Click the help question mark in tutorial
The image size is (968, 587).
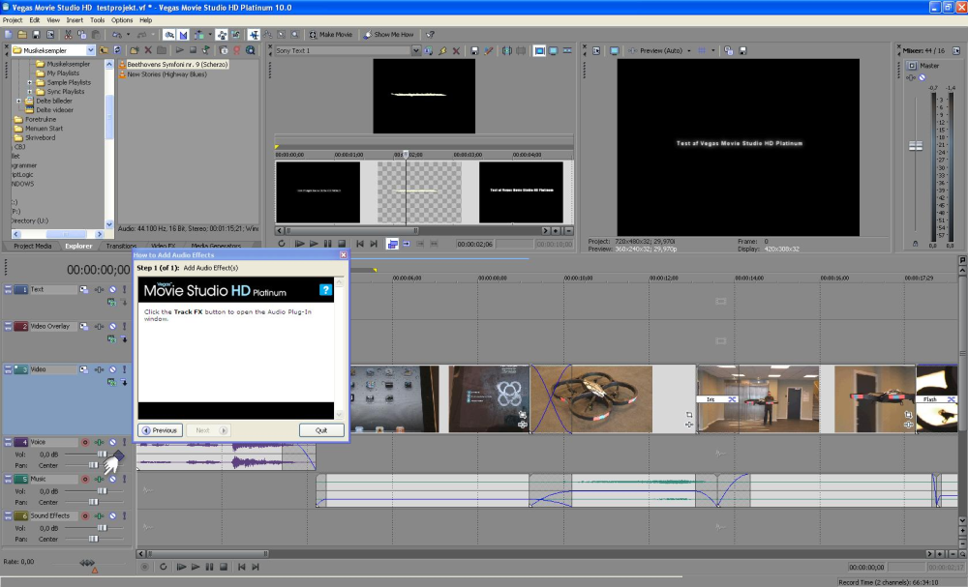coord(326,289)
